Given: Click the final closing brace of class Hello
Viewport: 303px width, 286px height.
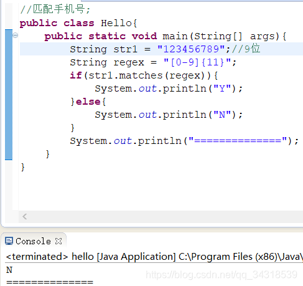Looking at the screenshot, I should pos(22,167).
